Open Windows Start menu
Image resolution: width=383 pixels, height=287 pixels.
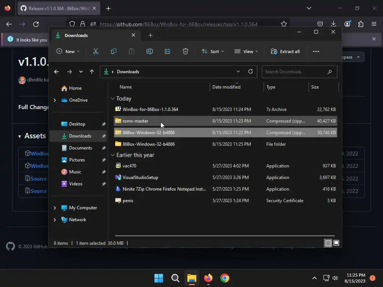(x=159, y=278)
